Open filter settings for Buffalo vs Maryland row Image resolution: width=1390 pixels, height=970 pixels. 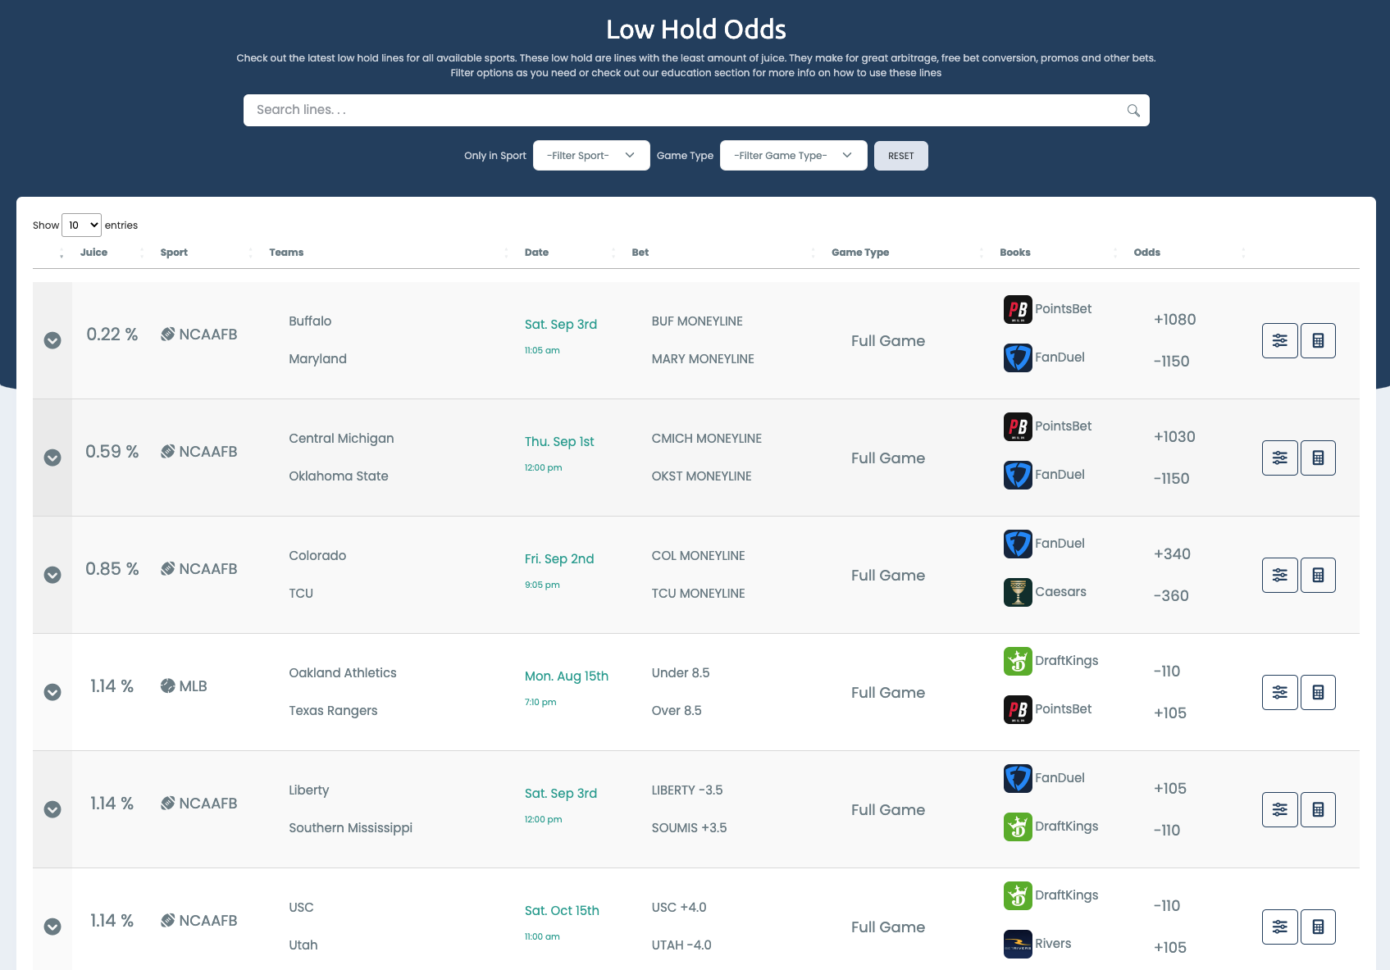pyautogui.click(x=1279, y=341)
